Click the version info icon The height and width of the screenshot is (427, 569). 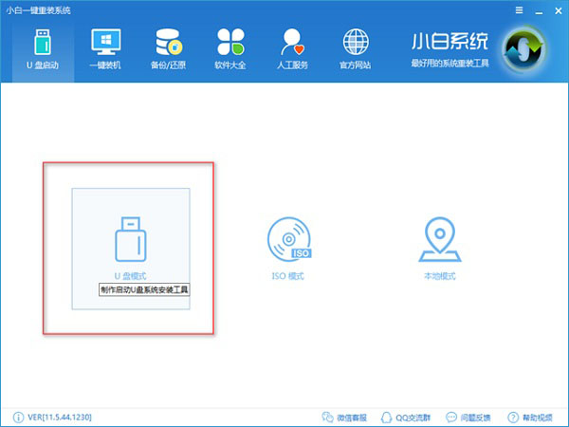tap(18, 418)
